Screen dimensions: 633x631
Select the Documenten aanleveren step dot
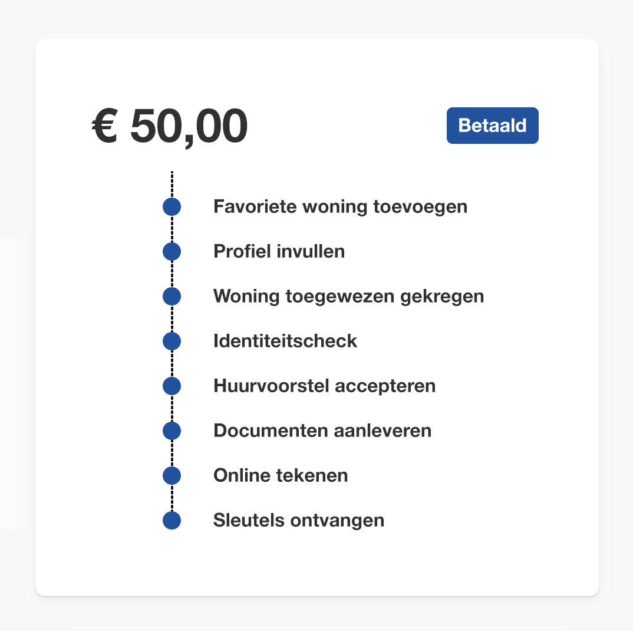[172, 430]
